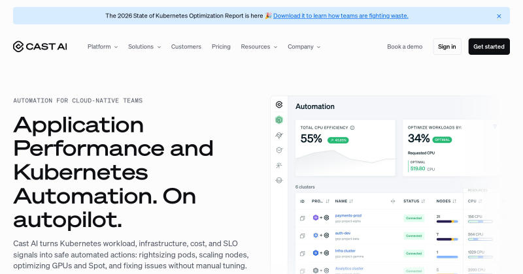This screenshot has width=523, height=274.
Task: Click blue provider icon in auth-dev row
Action: 316,236
